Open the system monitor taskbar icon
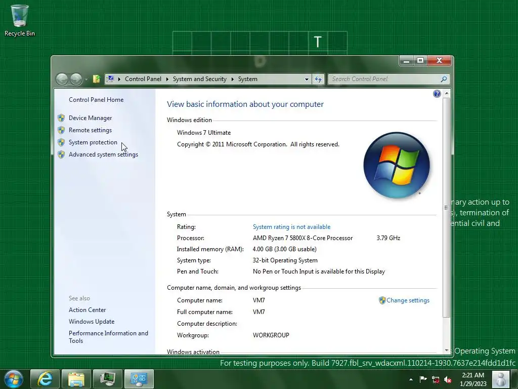The width and height of the screenshot is (518, 389). 108,379
